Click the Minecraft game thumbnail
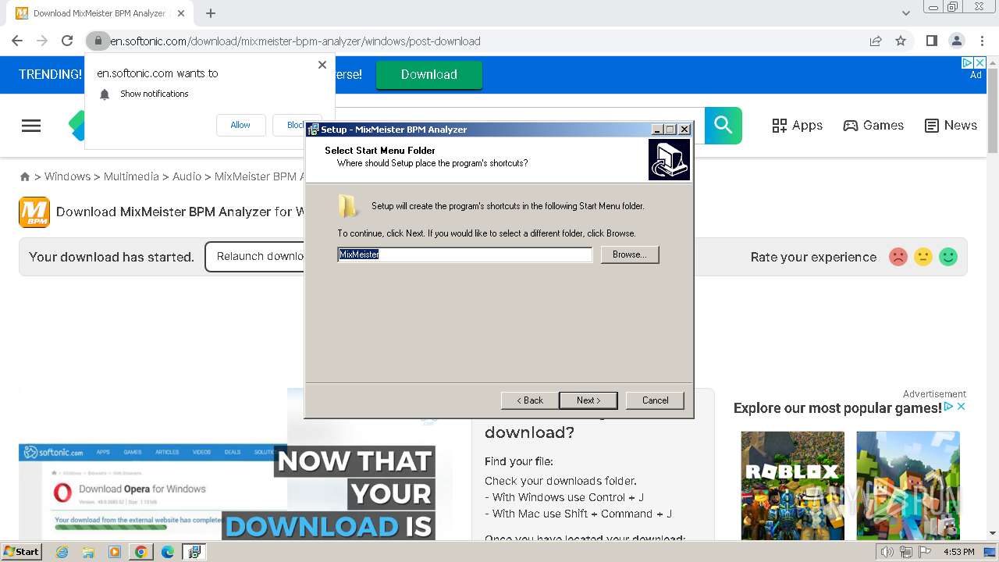 908,485
